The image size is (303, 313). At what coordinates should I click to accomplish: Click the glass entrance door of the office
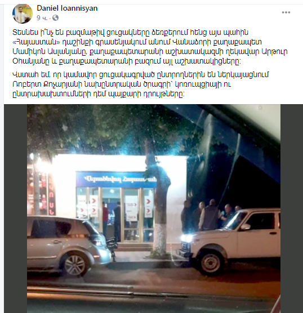131,215
